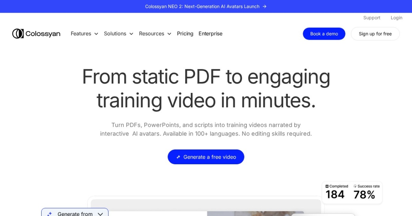The width and height of the screenshot is (412, 216).
Task: Open the Generate from dropdown arrow
Action: coord(100,214)
